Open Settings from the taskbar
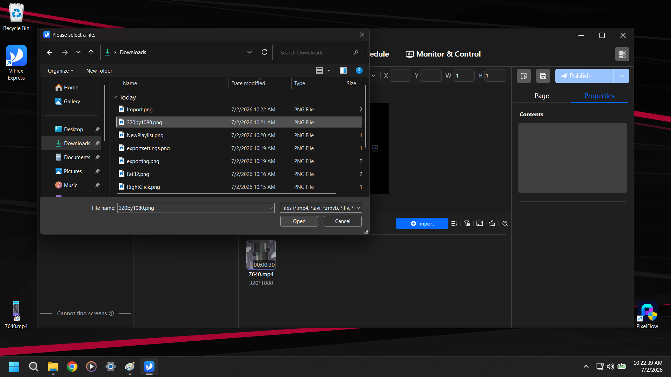Screen dimensions: 671x377 click(110, 367)
